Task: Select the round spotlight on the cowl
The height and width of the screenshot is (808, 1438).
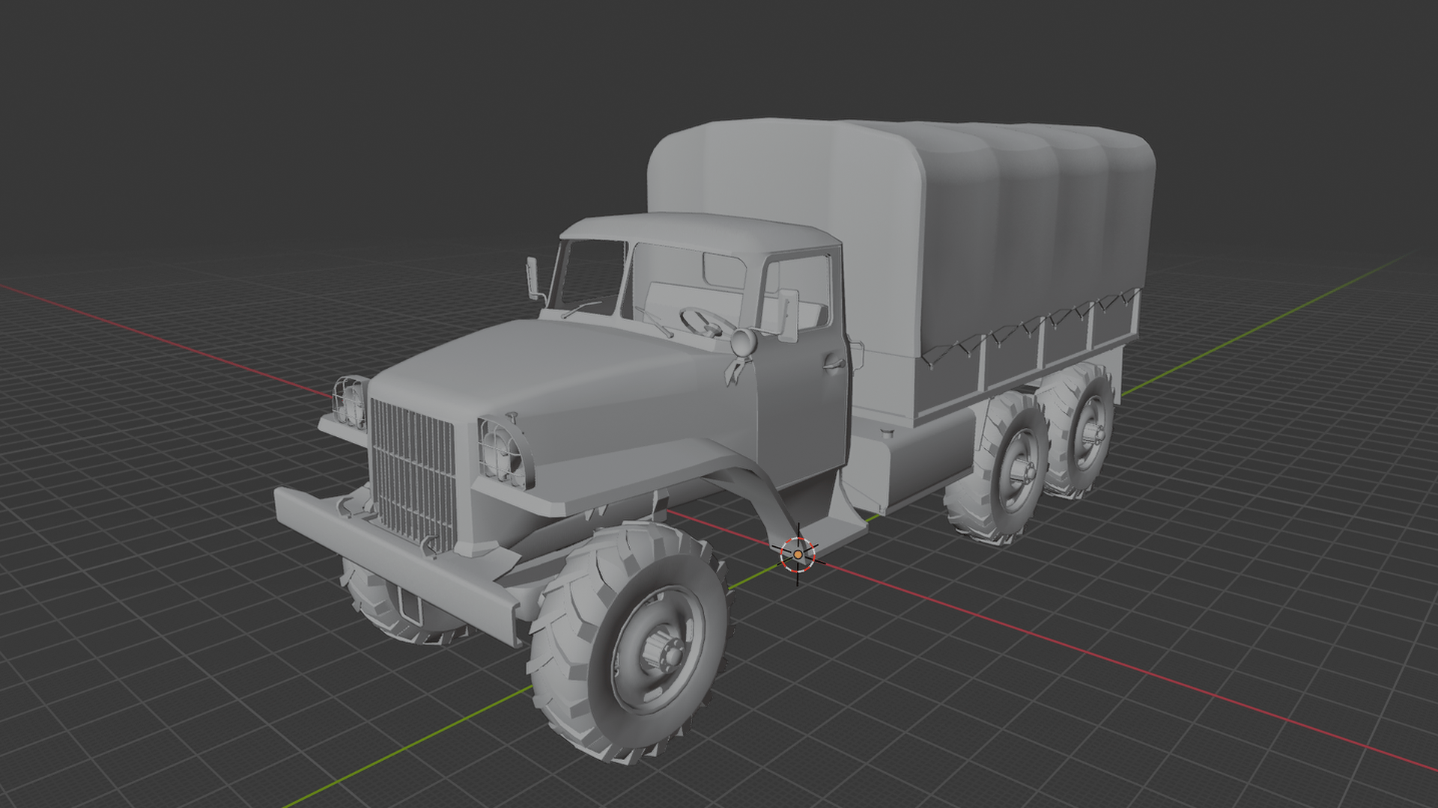Action: (744, 341)
